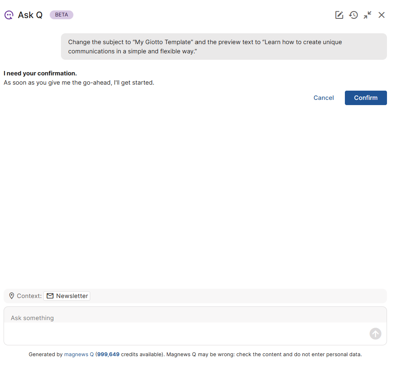Click the "I need your confirmation" heading
Screen dimensions: 393x369
point(40,73)
